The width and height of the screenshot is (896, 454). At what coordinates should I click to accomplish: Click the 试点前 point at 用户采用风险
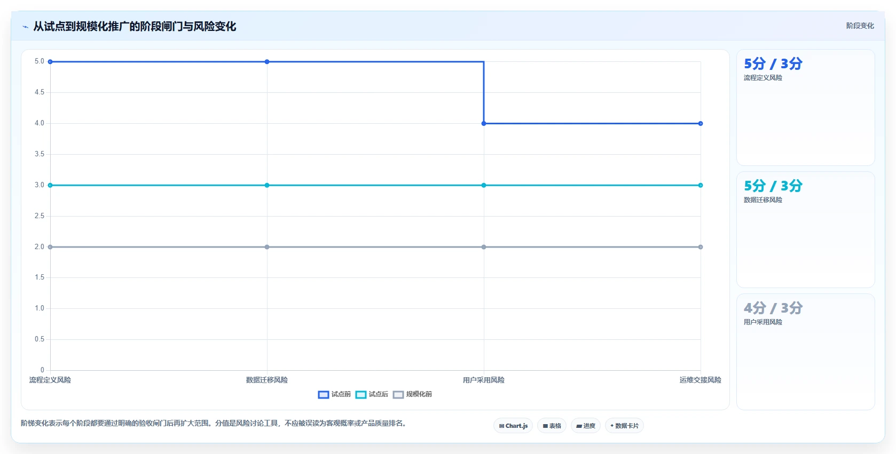point(484,124)
